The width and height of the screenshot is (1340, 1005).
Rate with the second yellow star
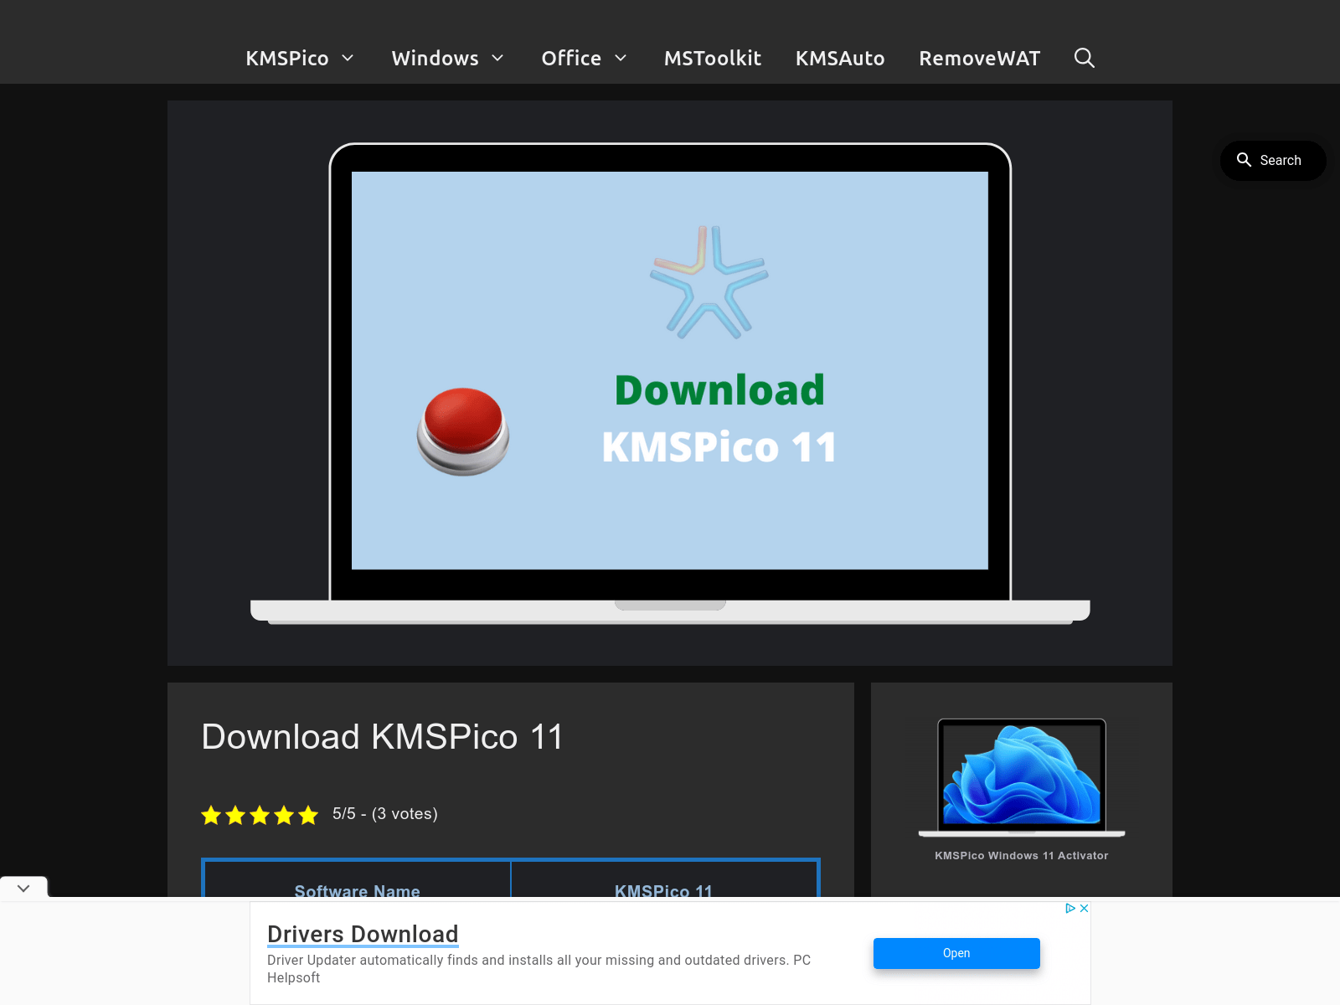[x=235, y=815]
